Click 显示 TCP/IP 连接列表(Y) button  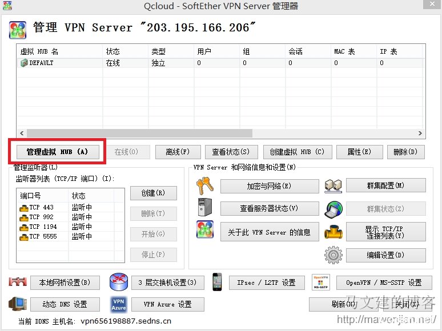pos(386,232)
